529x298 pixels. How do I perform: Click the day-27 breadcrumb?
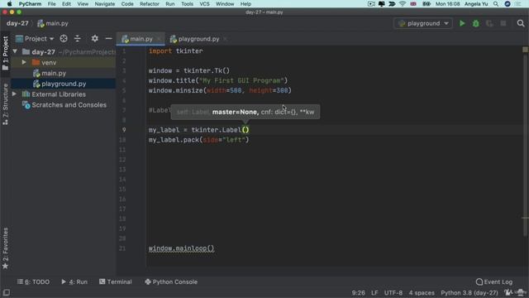(x=17, y=23)
